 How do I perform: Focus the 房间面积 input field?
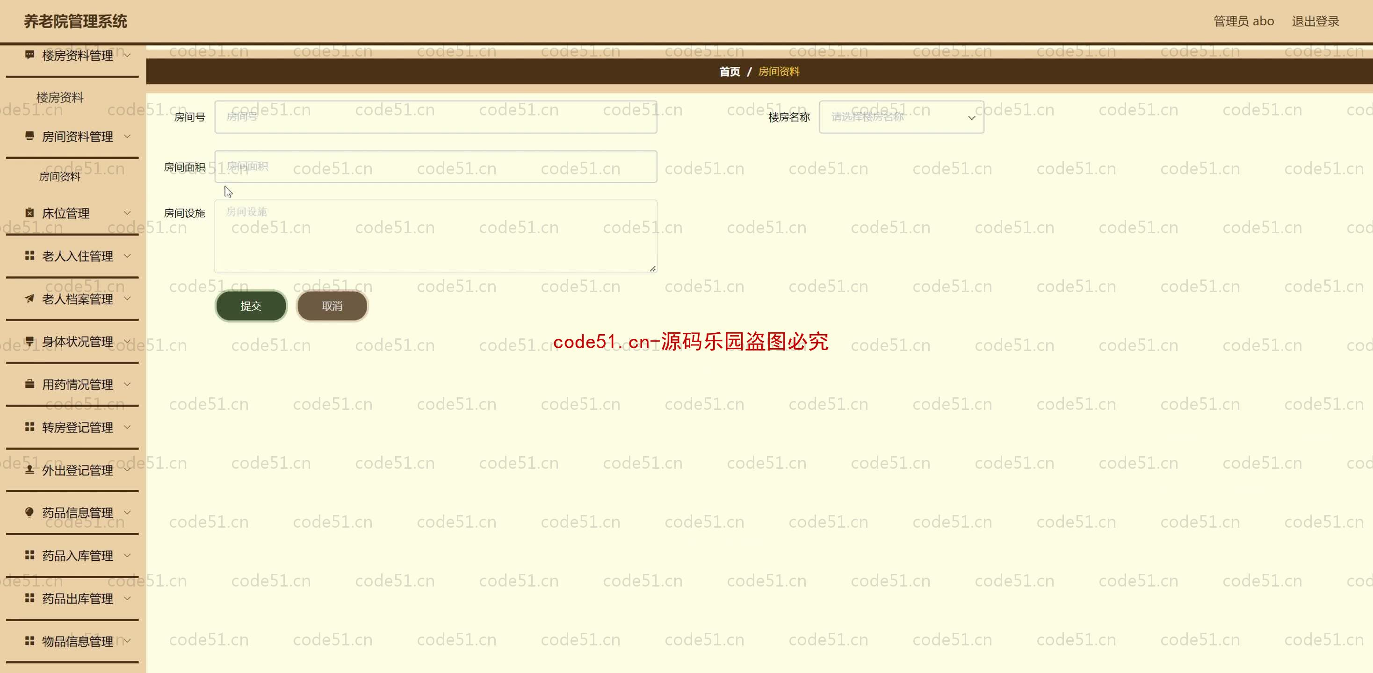(435, 166)
